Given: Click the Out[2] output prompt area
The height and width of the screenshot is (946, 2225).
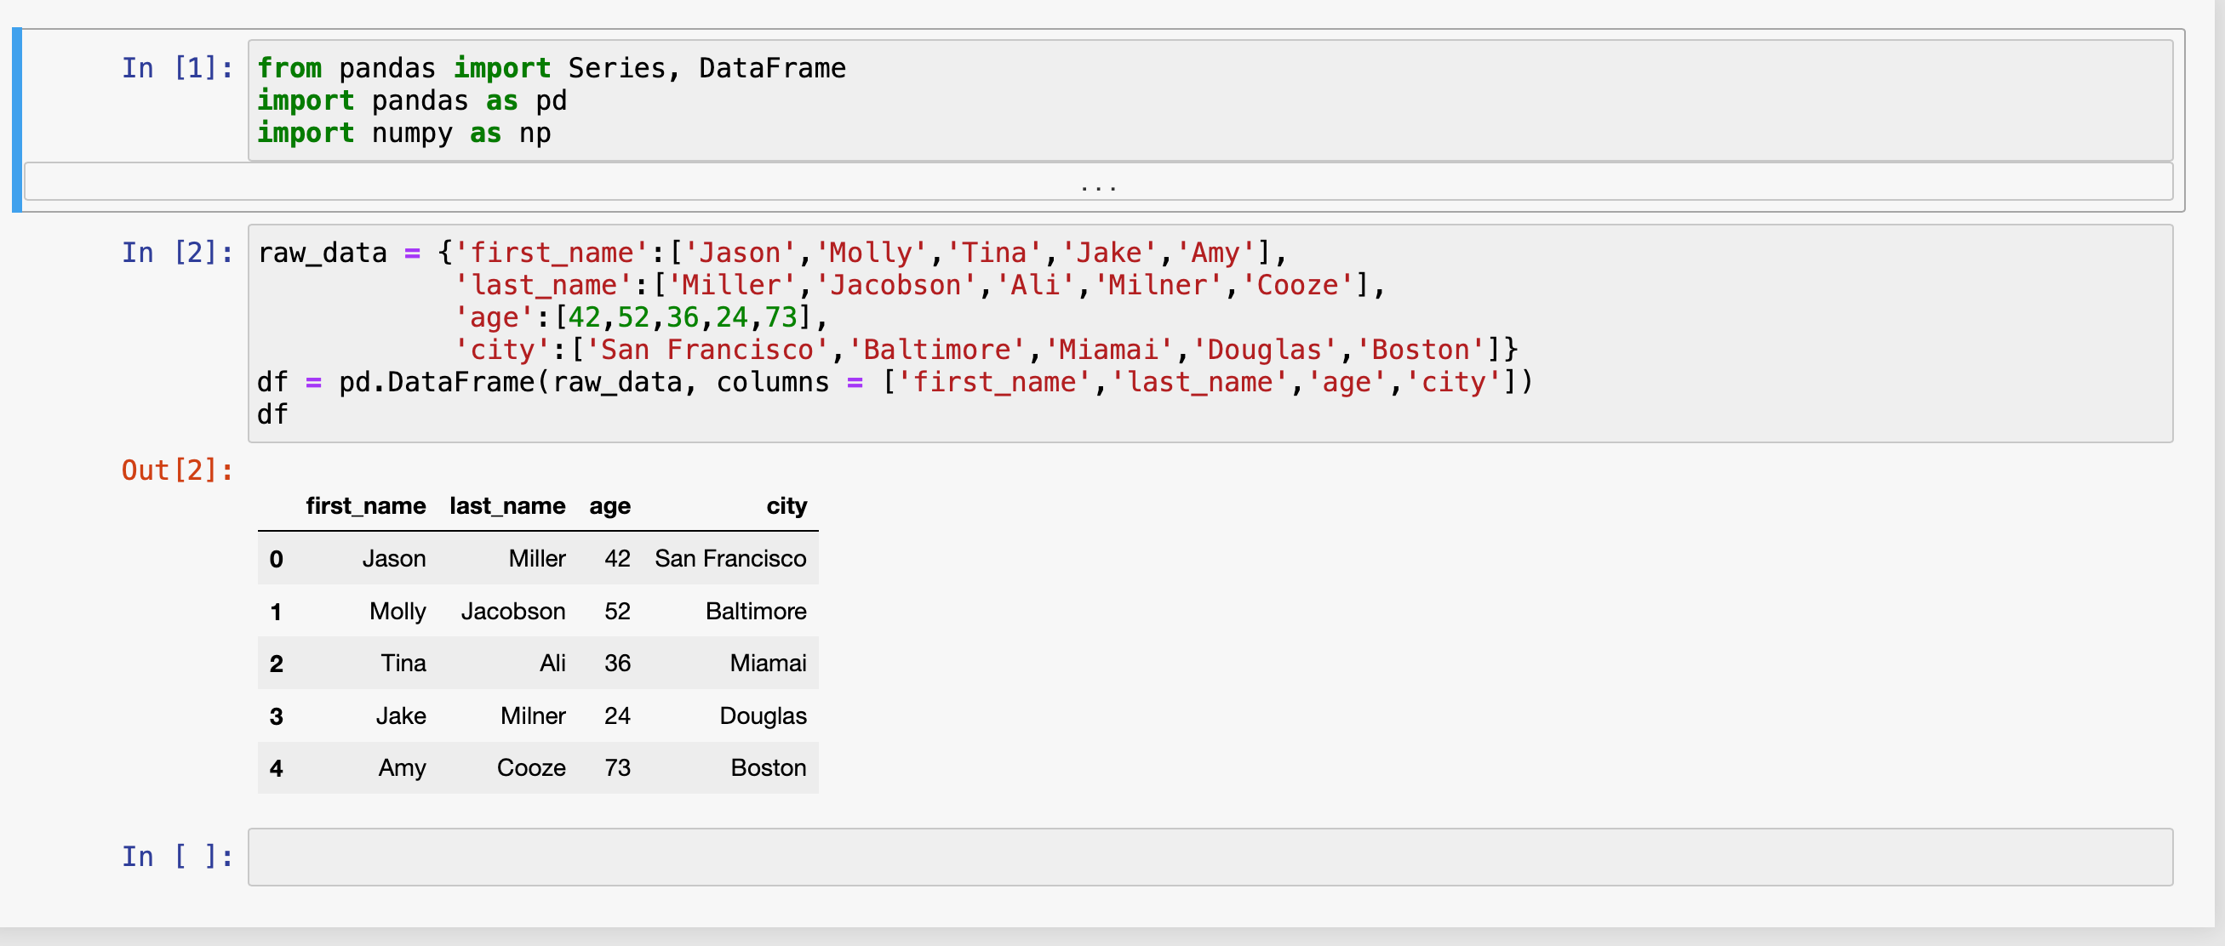Looking at the screenshot, I should [177, 470].
